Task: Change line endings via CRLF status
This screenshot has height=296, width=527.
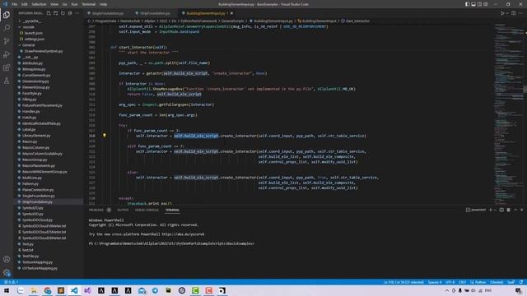Action: tap(462, 282)
